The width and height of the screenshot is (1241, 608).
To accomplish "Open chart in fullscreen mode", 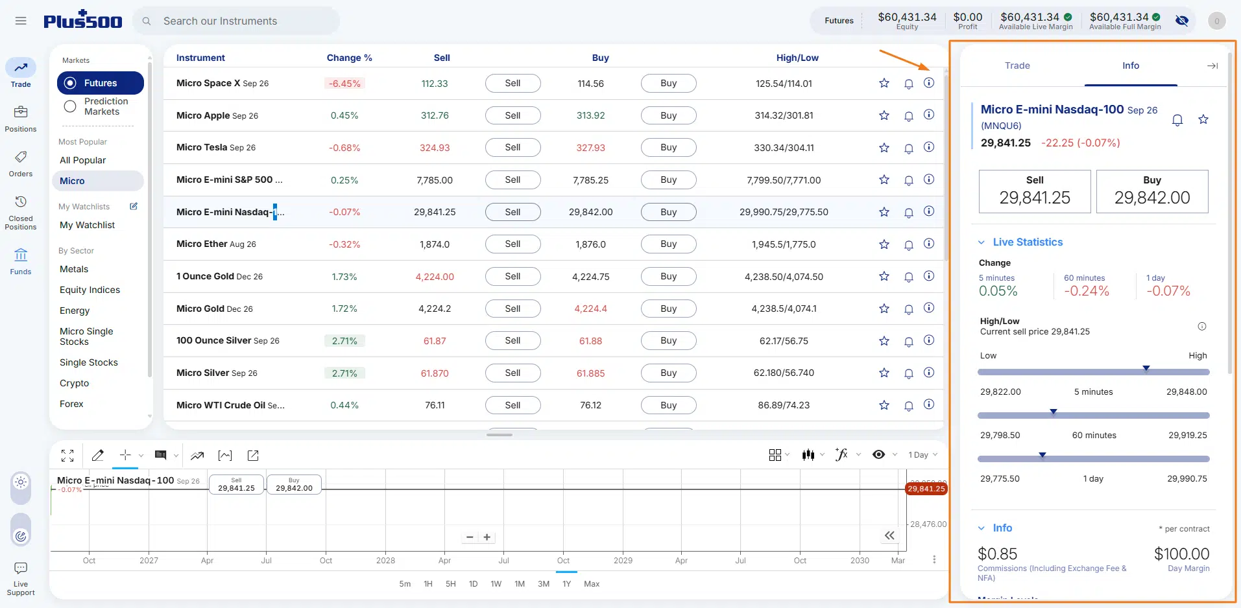I will tap(67, 456).
